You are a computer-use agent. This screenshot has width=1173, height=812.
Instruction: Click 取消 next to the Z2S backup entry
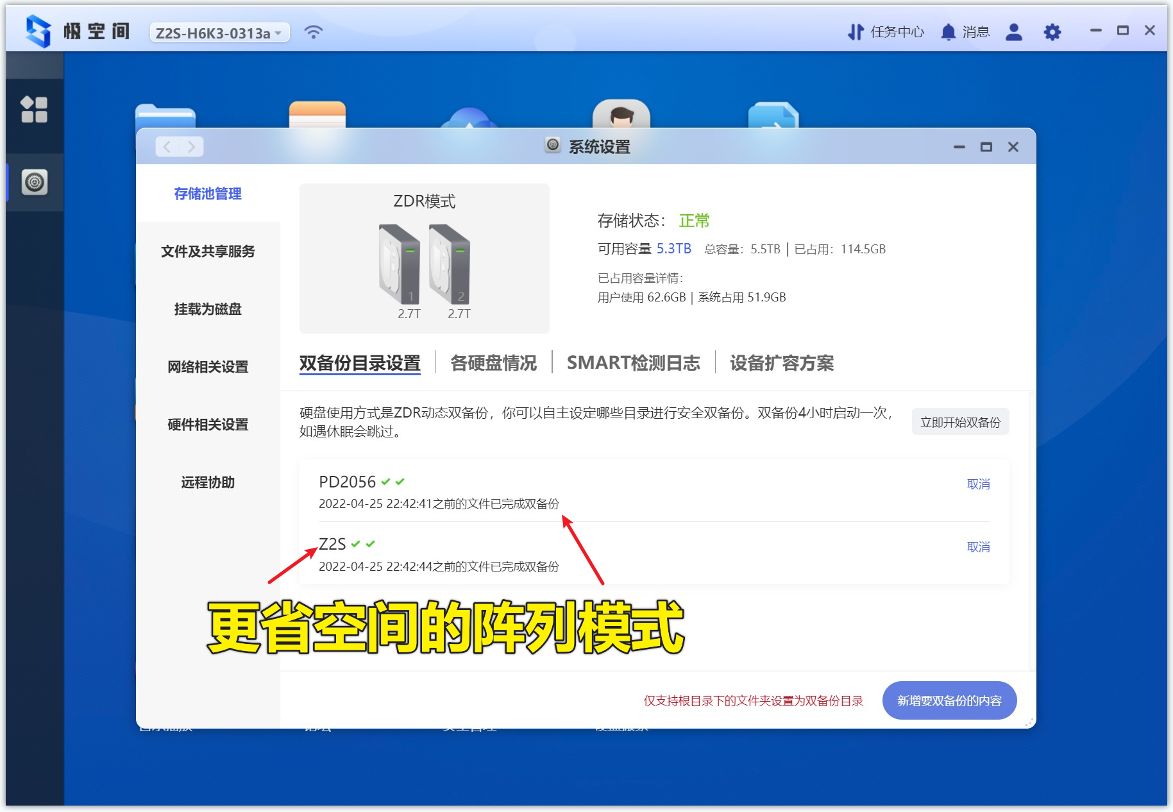click(978, 546)
